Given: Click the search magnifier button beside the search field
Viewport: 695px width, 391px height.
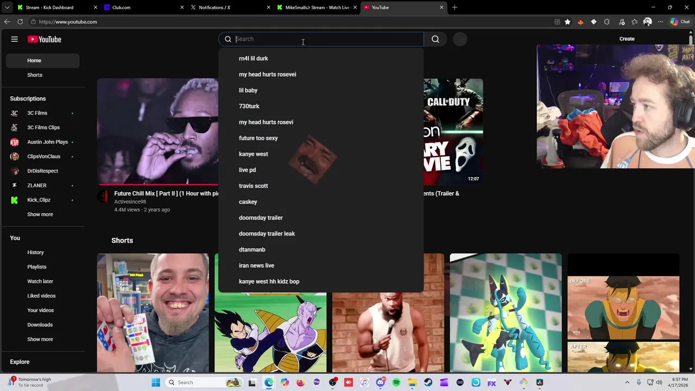Looking at the screenshot, I should point(435,39).
